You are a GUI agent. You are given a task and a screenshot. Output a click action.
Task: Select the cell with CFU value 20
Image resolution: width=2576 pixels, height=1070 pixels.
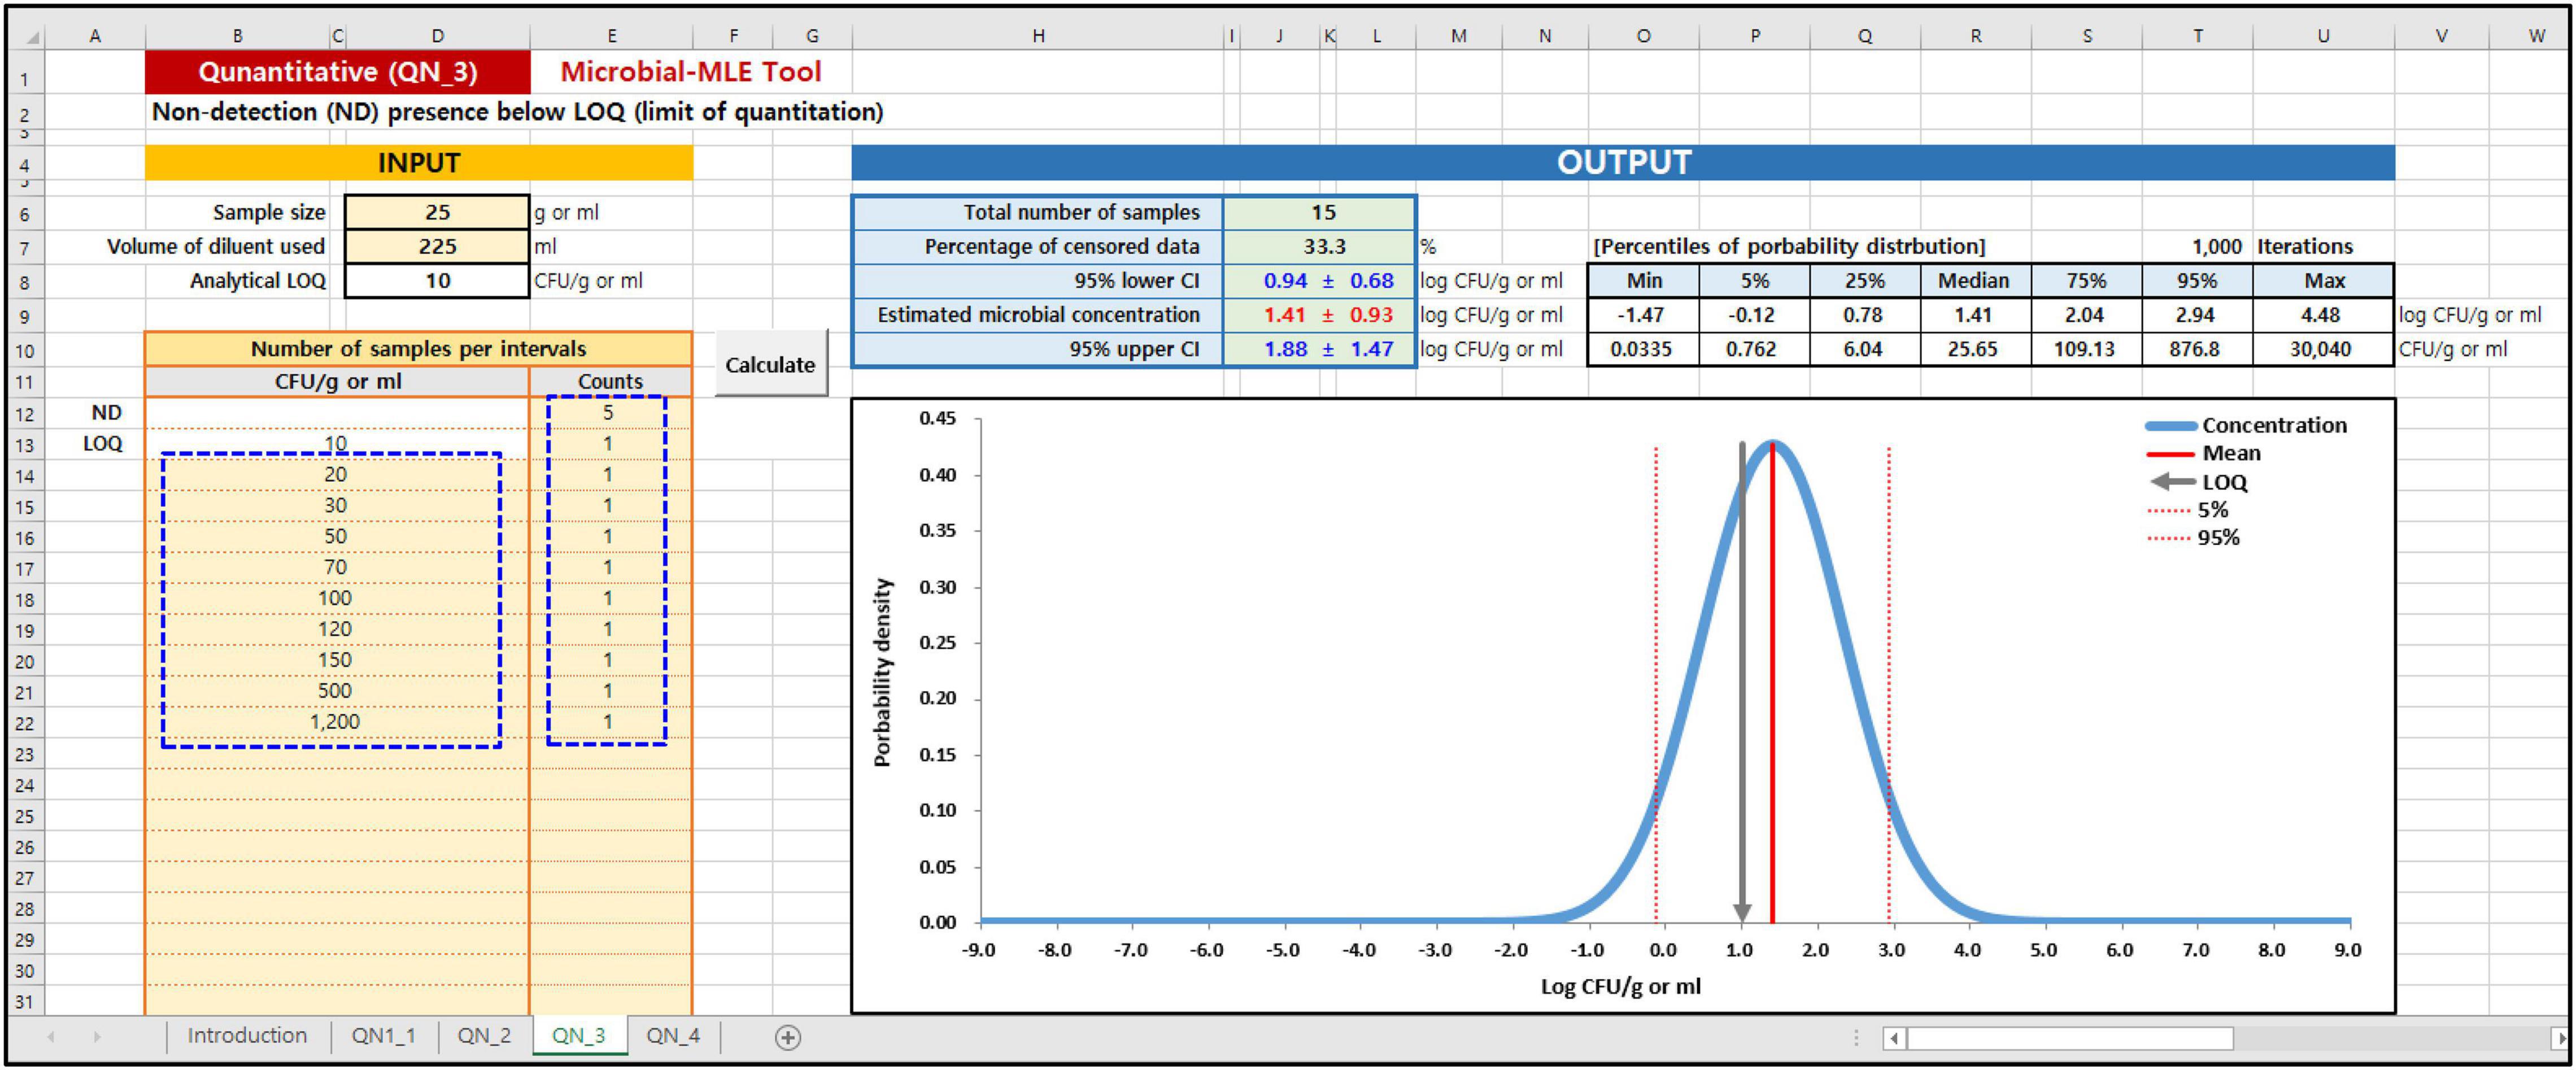(x=336, y=474)
